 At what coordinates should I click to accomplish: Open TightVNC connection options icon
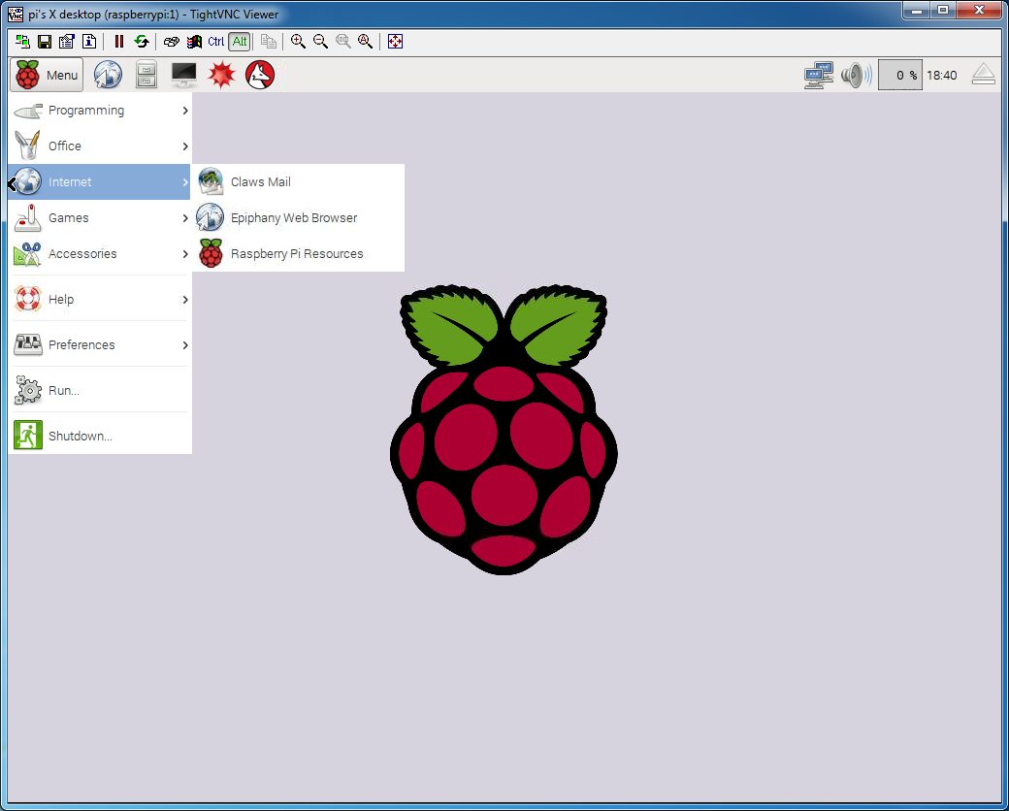click(x=67, y=42)
